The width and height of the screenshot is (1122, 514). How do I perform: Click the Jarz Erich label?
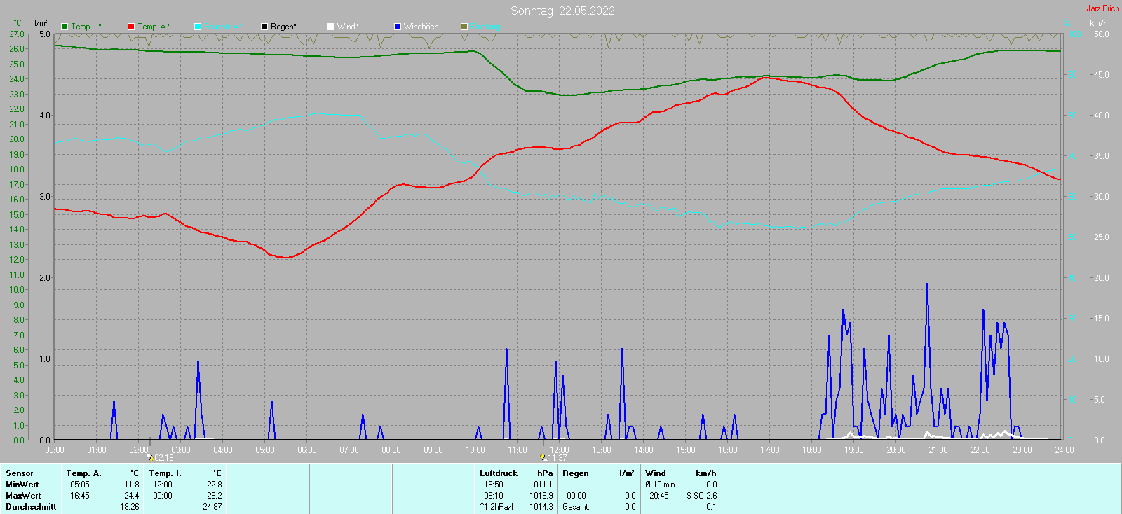(1102, 8)
